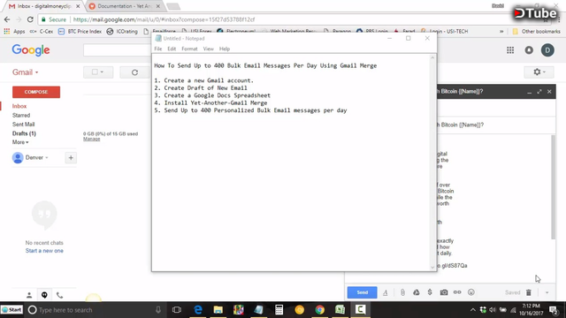Open the C-Cex bookmark
The width and height of the screenshot is (566, 318).
pos(42,32)
